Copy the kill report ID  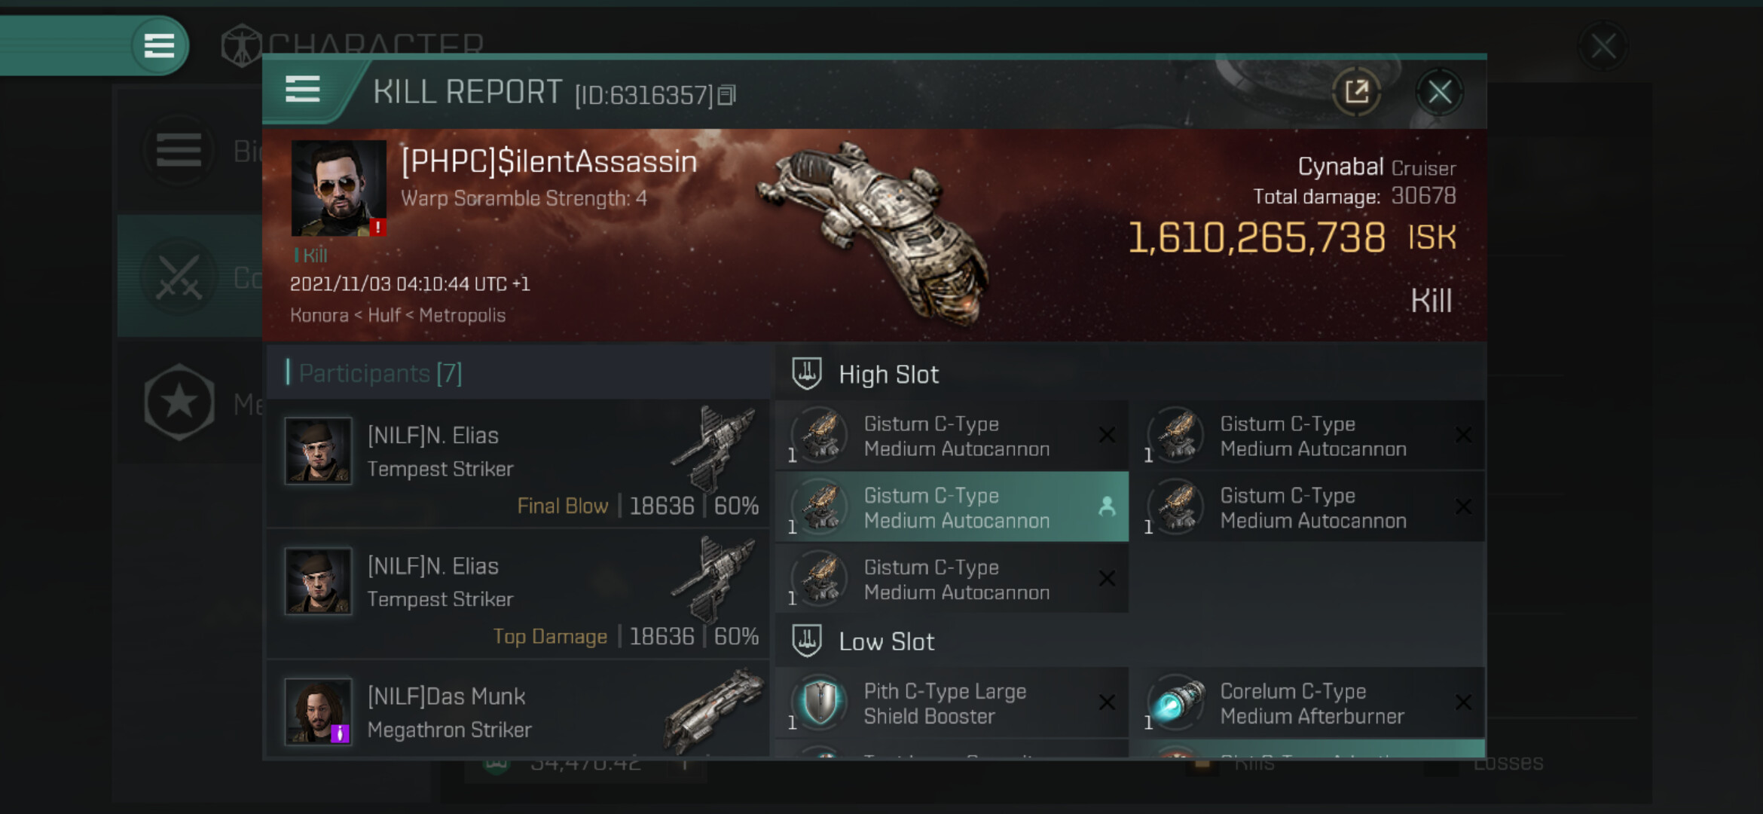[726, 95]
